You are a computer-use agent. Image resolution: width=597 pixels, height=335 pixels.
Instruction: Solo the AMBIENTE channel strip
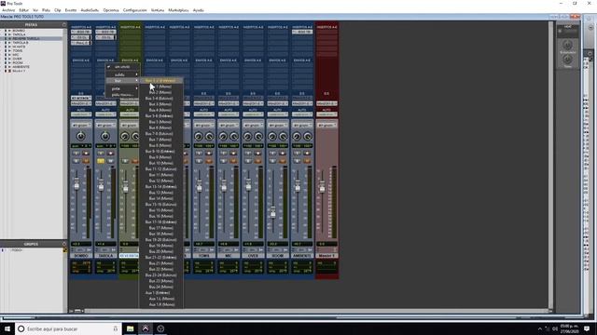[x=297, y=161]
